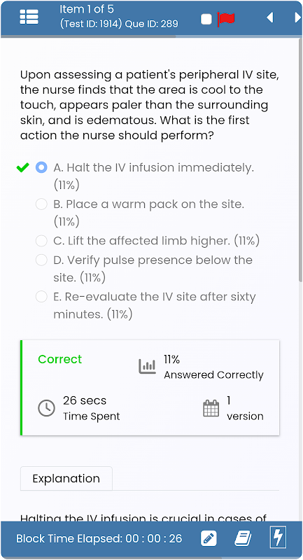303x560 pixels.
Task: Click the Item 1 of 5 header text
Action: click(87, 9)
